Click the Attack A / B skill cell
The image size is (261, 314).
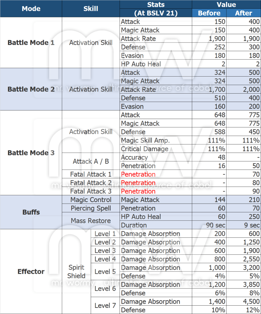coord(91,162)
